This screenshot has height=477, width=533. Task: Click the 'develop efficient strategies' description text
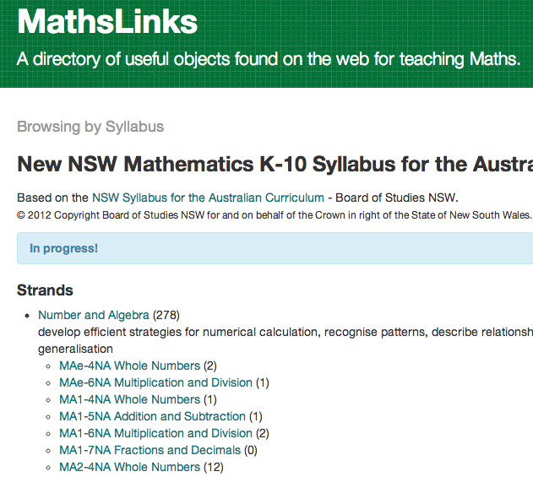pyautogui.click(x=286, y=340)
